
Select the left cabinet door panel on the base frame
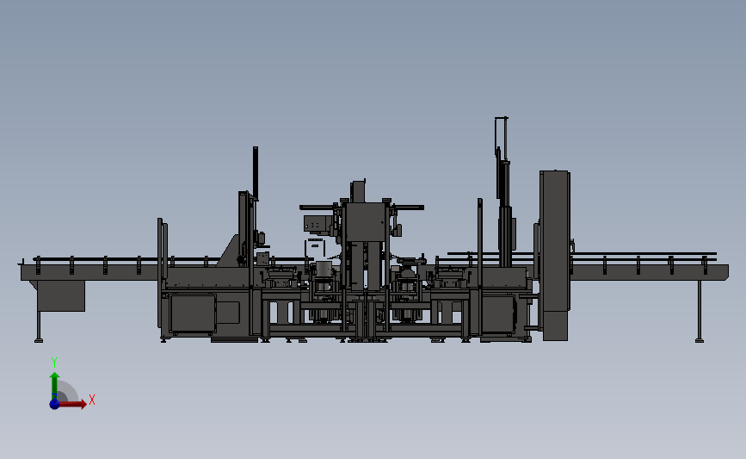click(193, 313)
